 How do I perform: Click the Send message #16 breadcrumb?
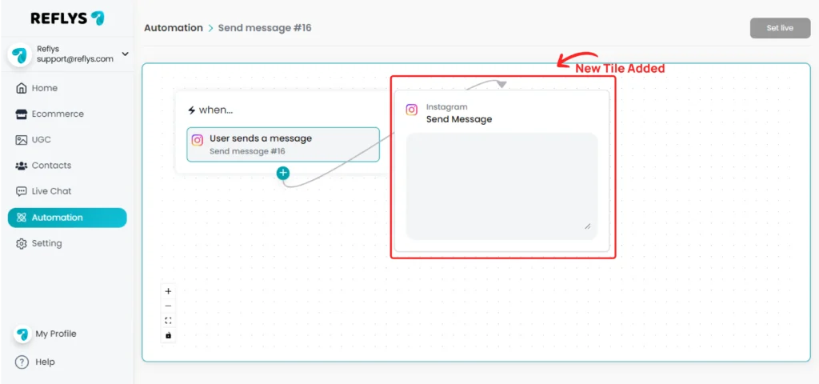pos(264,28)
